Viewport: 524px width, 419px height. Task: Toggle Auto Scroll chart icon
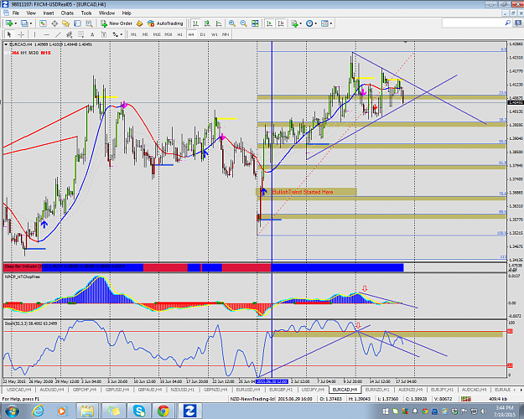point(269,23)
